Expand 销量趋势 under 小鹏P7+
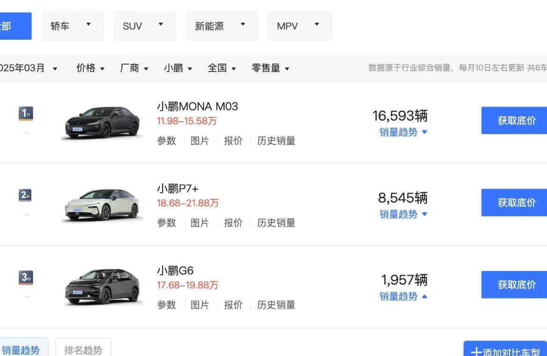Screen dimensions: 547x356 coord(403,214)
